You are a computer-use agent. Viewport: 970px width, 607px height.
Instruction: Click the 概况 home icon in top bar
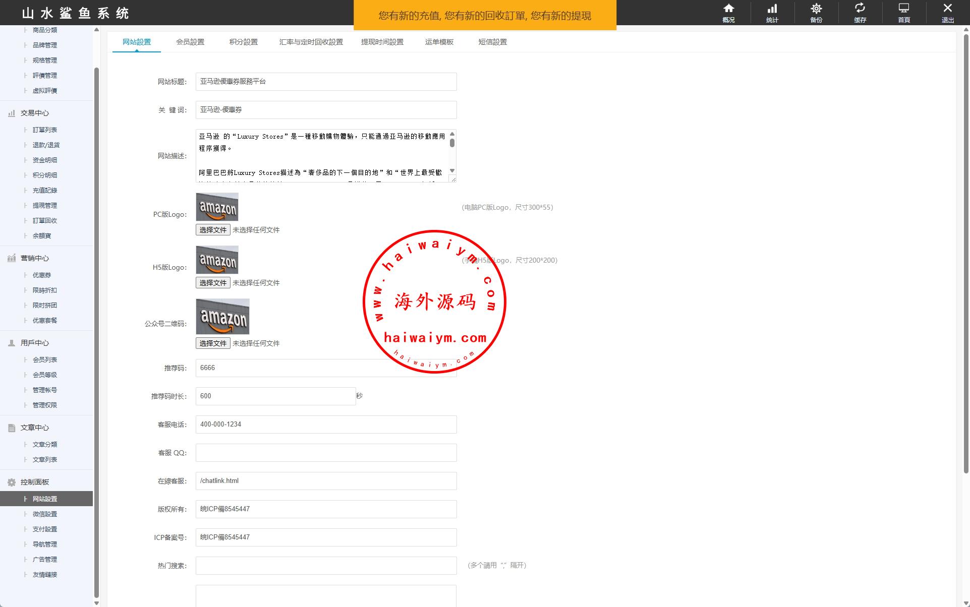coord(728,9)
